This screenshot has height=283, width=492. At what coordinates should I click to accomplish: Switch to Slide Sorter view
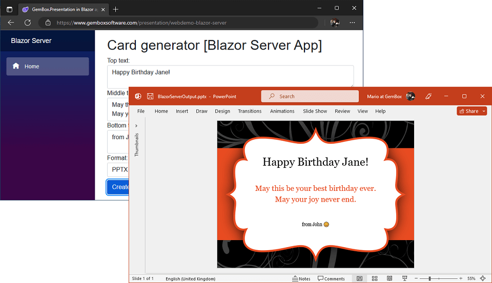(x=375, y=278)
